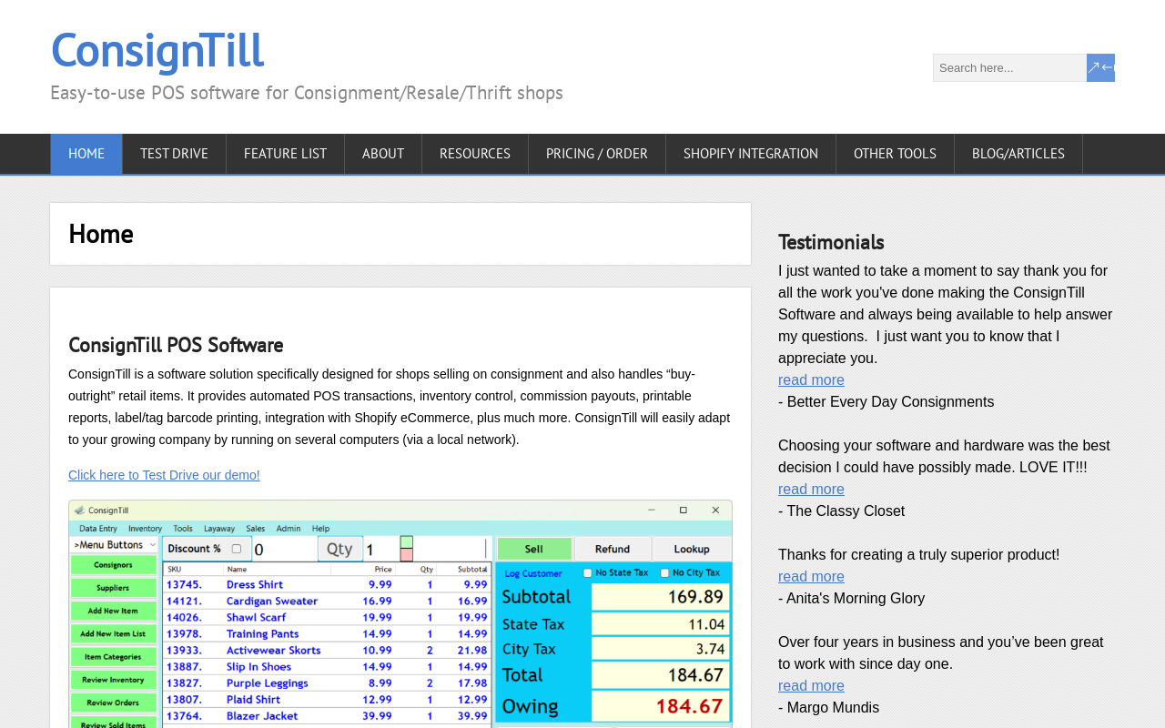Click the Add New Item List button
The height and width of the screenshot is (728, 1165).
(x=113, y=633)
